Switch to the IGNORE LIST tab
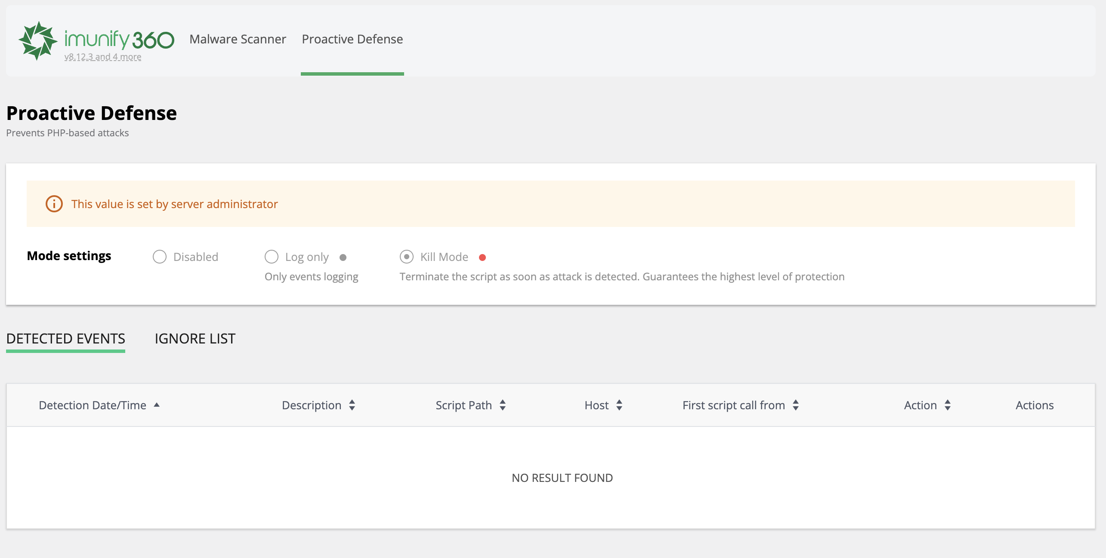The height and width of the screenshot is (558, 1106). point(195,339)
